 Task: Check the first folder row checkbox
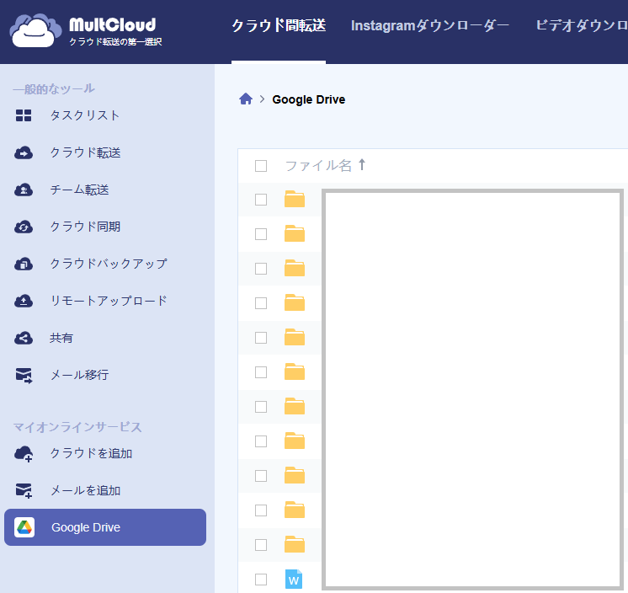(261, 200)
